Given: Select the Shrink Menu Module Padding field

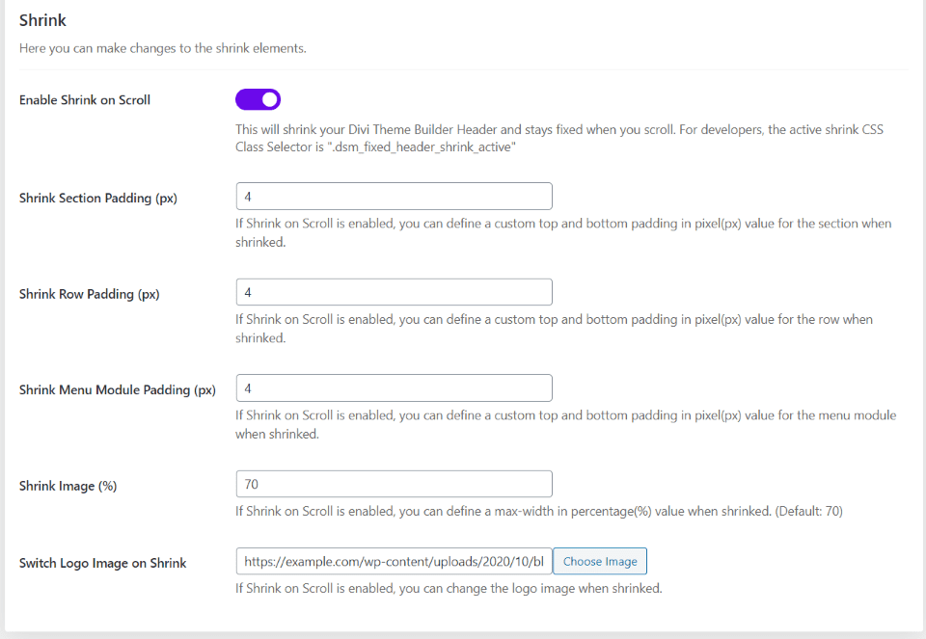Looking at the screenshot, I should click(x=394, y=387).
